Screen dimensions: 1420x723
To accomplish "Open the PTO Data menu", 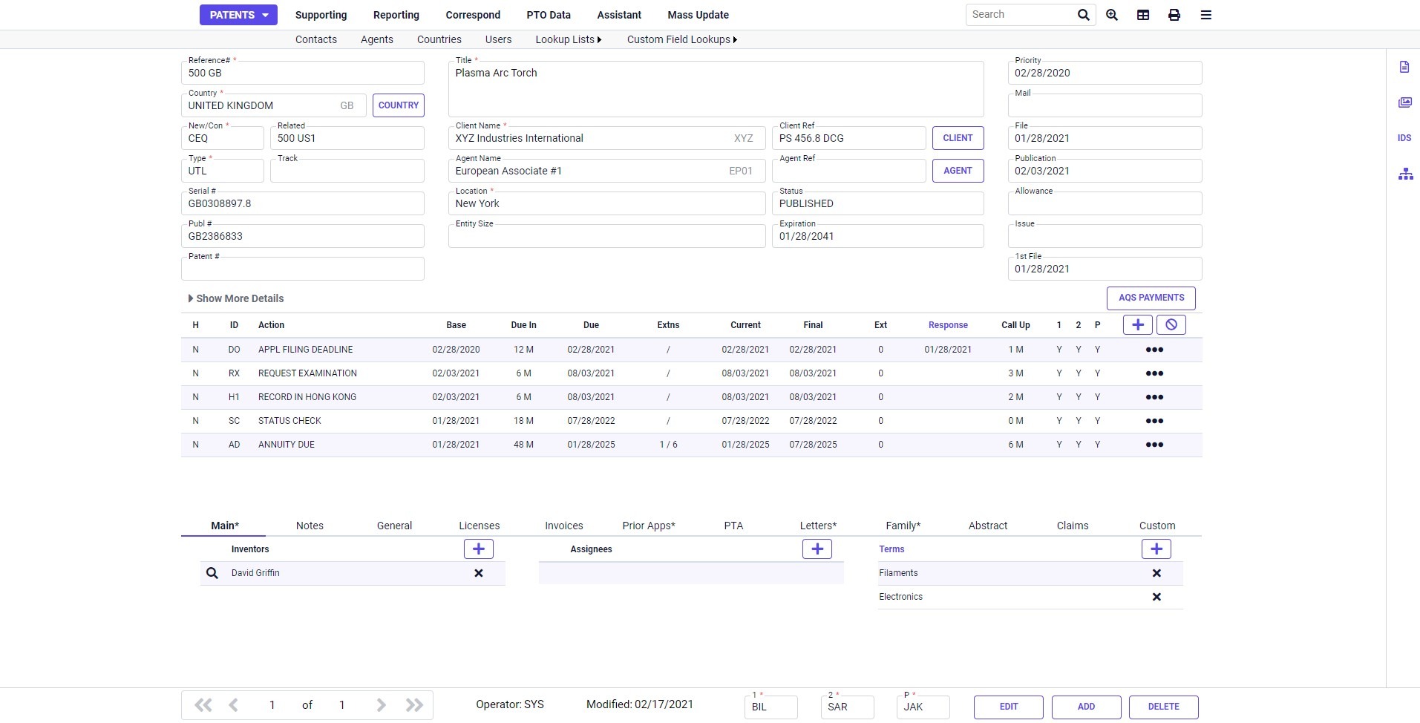I will point(549,15).
